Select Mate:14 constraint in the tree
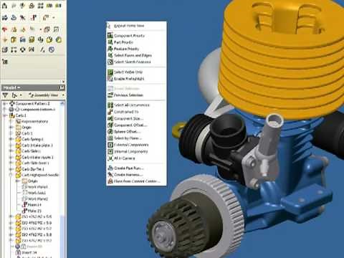Screen dimensions: 344x258 pyautogui.click(x=34, y=205)
